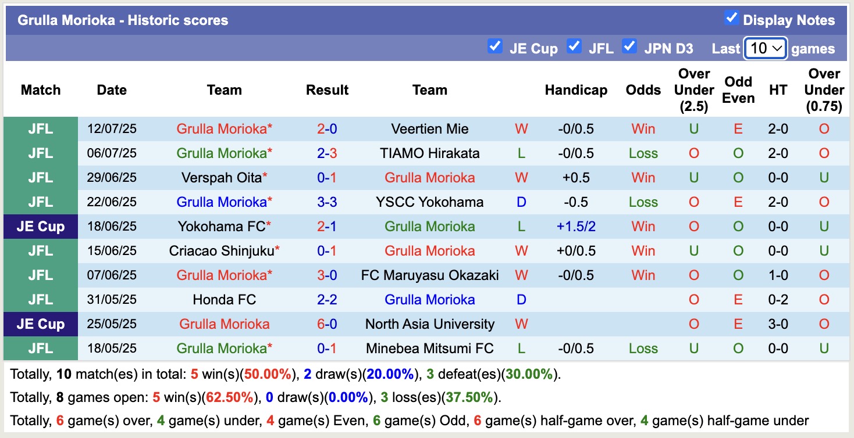Click the North Asia University link
This screenshot has width=854, height=438.
click(x=429, y=324)
